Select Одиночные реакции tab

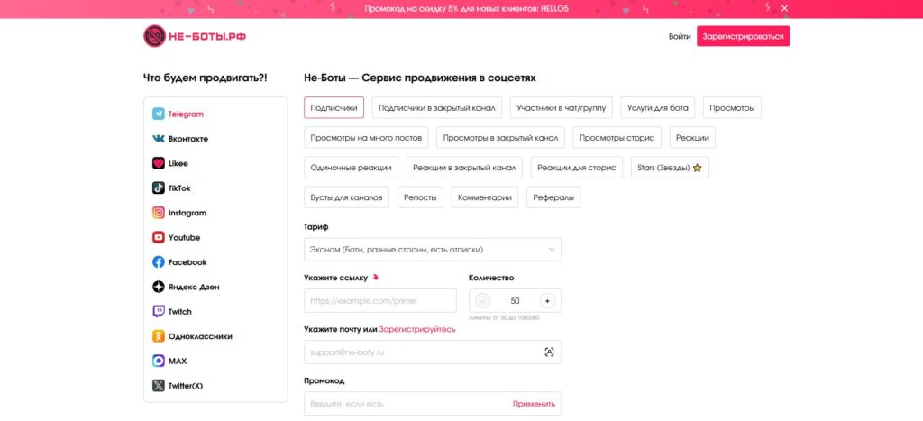[351, 167]
